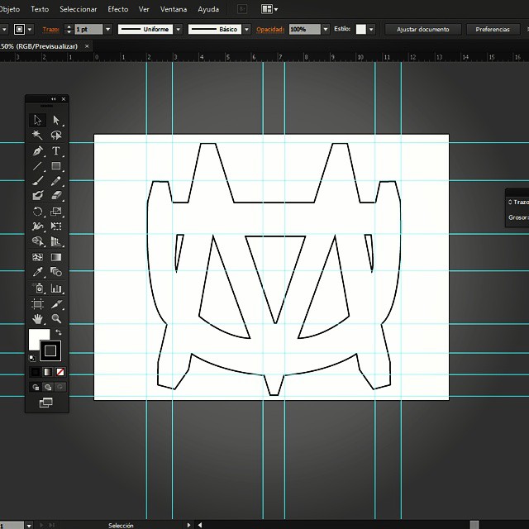This screenshot has width=529, height=529.
Task: Open the Uniforme width profile dropdown
Action: coord(179,30)
